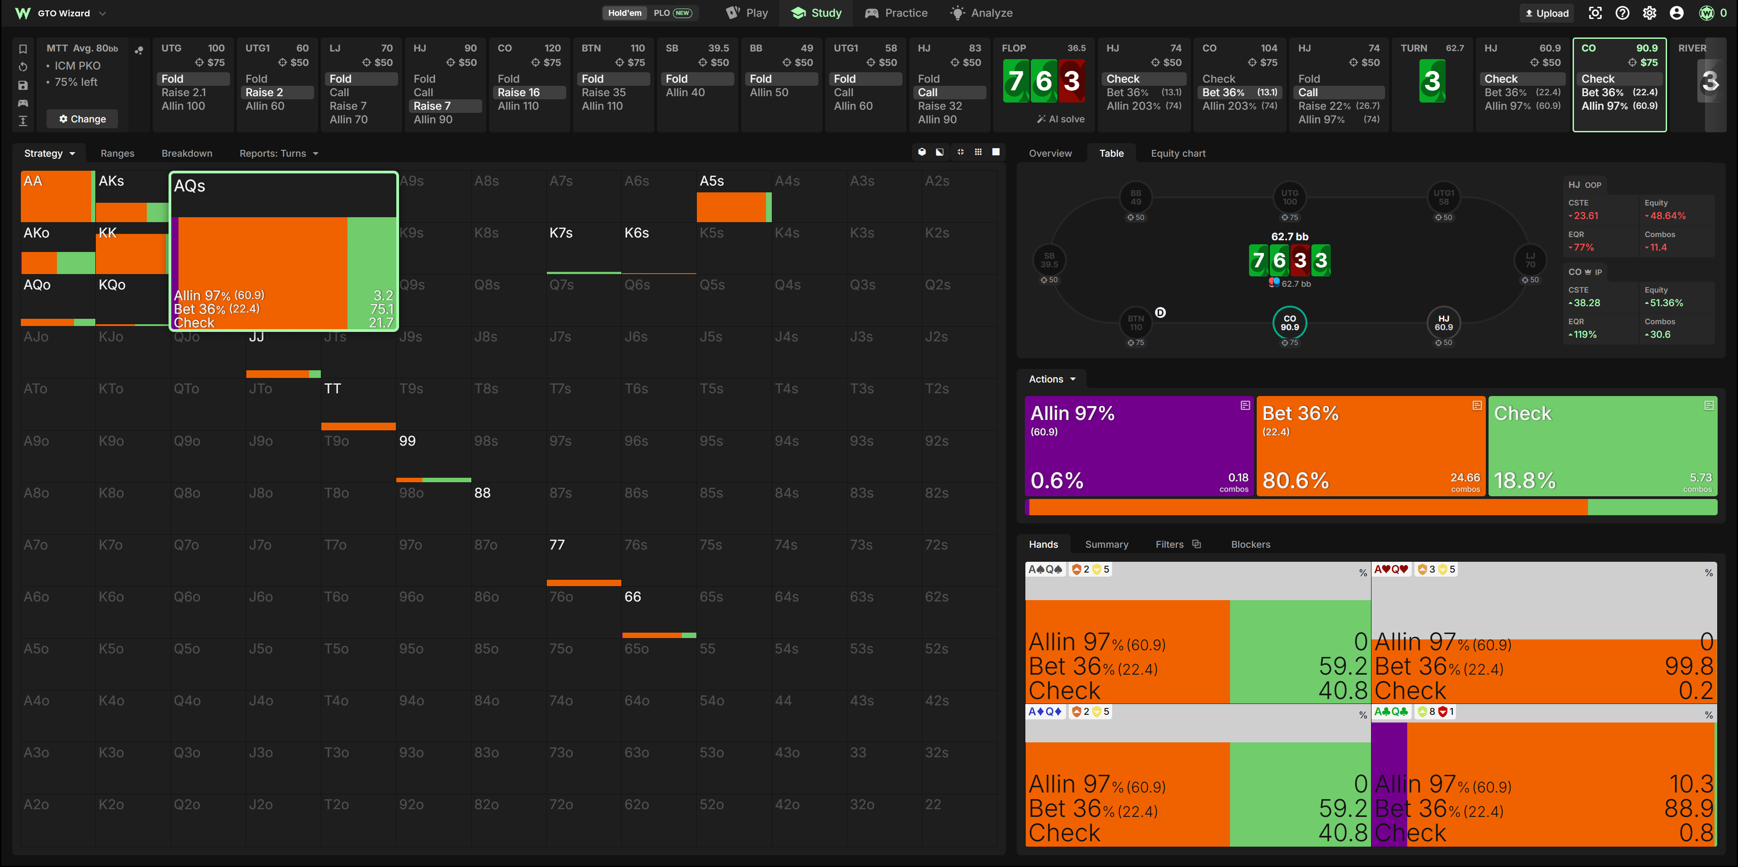Open the user account profile icon
1738x867 pixels.
[1677, 13]
